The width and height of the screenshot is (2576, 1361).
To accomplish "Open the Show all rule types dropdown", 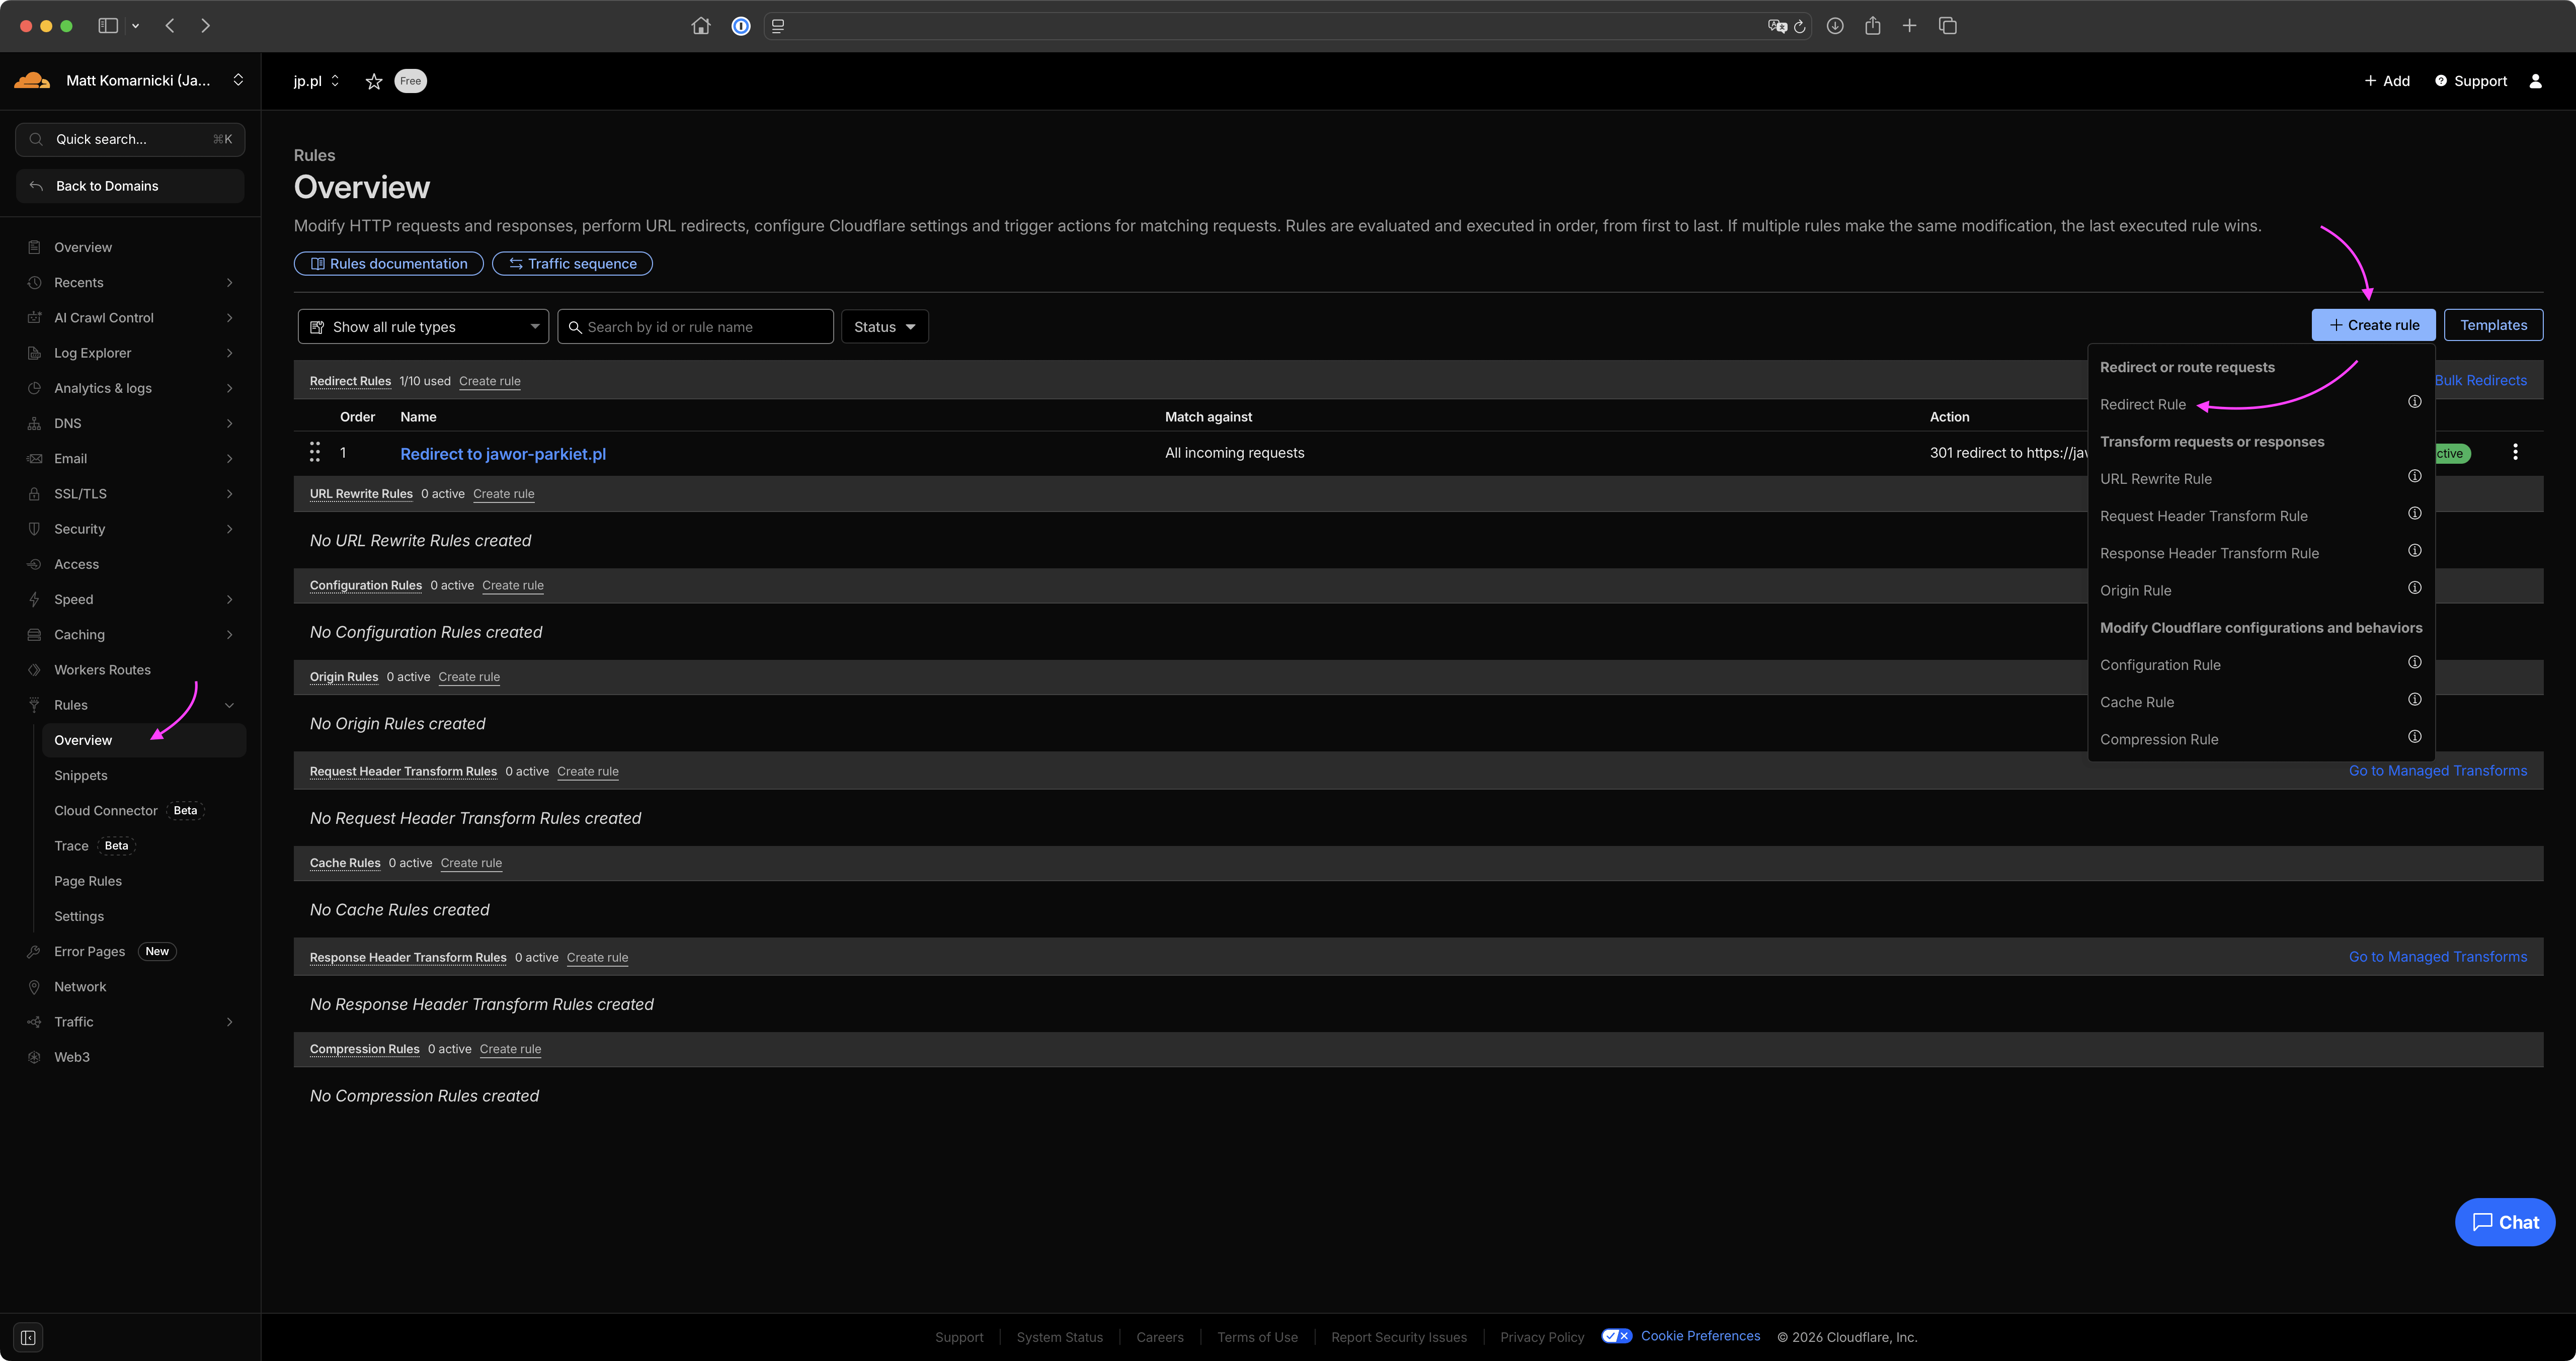I will click(423, 327).
